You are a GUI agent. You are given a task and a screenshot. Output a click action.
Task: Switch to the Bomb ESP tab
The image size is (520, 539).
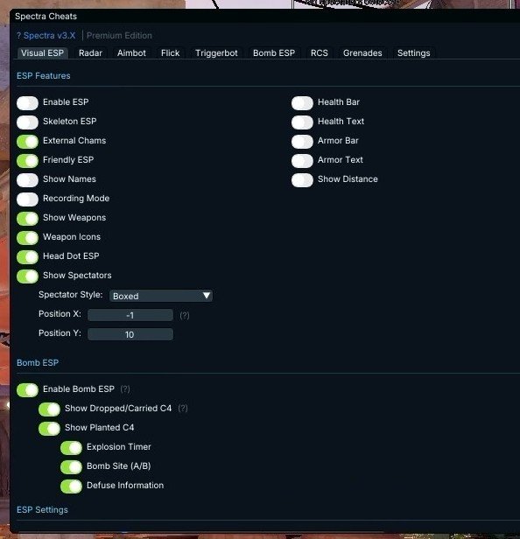pos(274,52)
